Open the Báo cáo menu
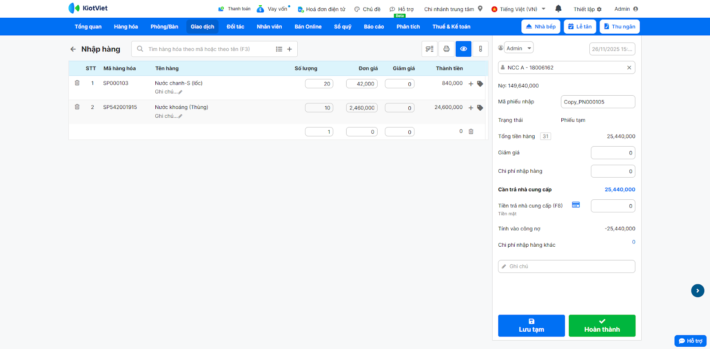710x349 pixels. pos(374,27)
